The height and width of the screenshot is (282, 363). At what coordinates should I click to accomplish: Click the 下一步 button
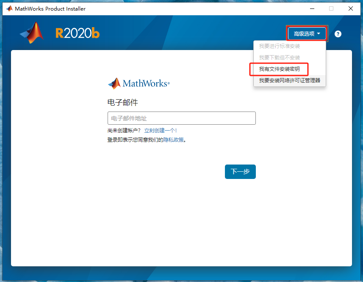pyautogui.click(x=240, y=172)
